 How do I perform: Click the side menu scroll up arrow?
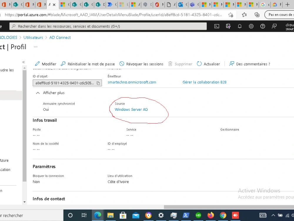click(24, 68)
